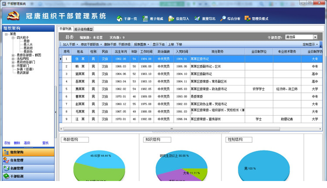This screenshot has width=327, height=188.
Task: Click 删除干部 in the grid toolbar
Action: (110, 44)
